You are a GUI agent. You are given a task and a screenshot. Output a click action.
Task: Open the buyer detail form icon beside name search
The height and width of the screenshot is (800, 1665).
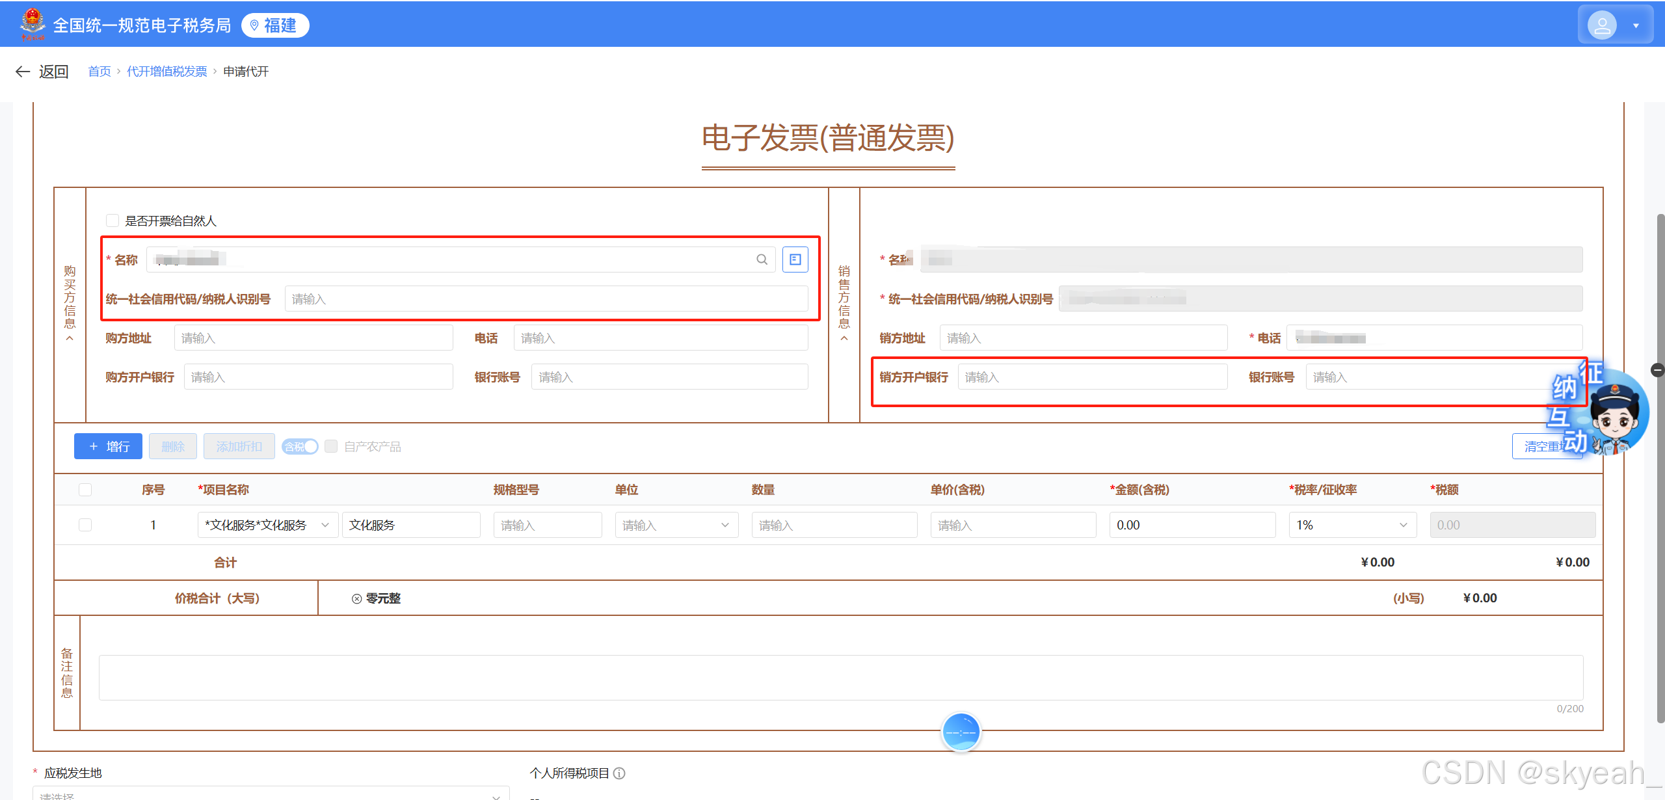(795, 259)
